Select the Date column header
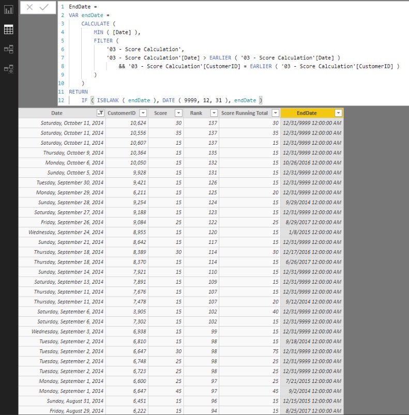The width and height of the screenshot is (409, 415). point(57,113)
